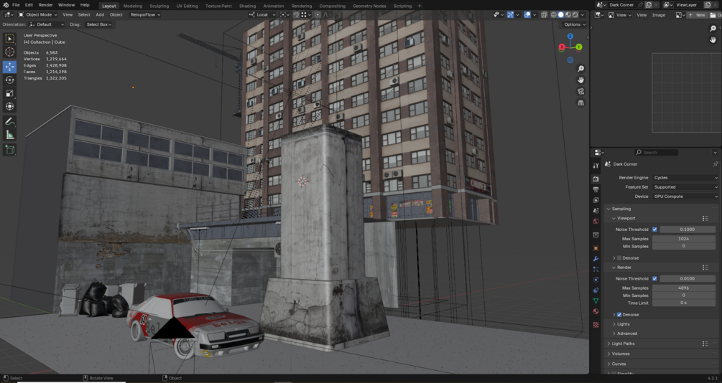The image size is (722, 383).
Task: Activate the 3D Cursor tool
Action: (x=9, y=52)
